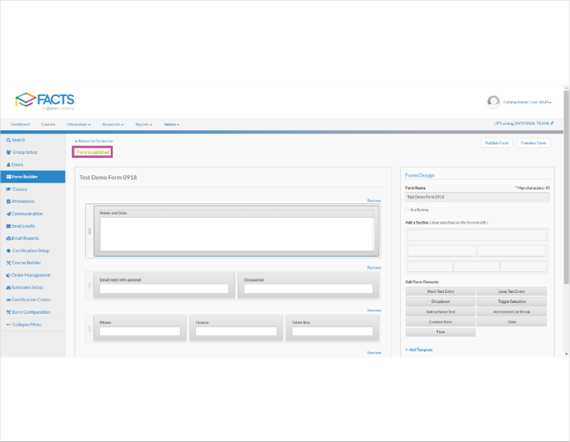The width and height of the screenshot is (570, 442).
Task: Click the Collapse Menu arrow icon
Action: (8, 324)
